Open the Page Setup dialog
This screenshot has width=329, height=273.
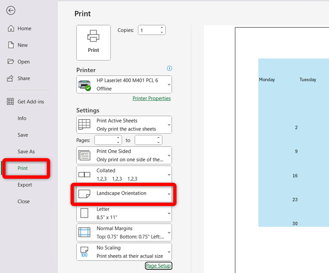coord(158,265)
